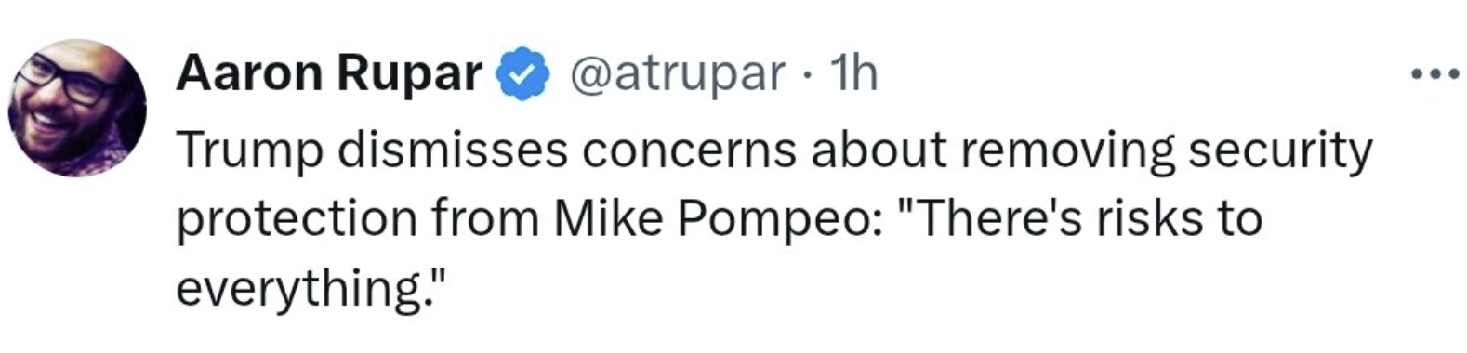Image resolution: width=1467 pixels, height=353 pixels.
Task: Open the tweet by clicking its text
Action: 773,219
